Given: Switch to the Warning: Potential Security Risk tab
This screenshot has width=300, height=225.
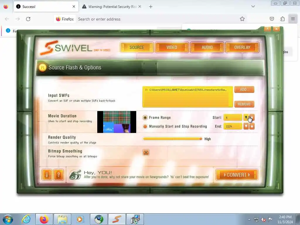Looking at the screenshot, I should point(112,6).
